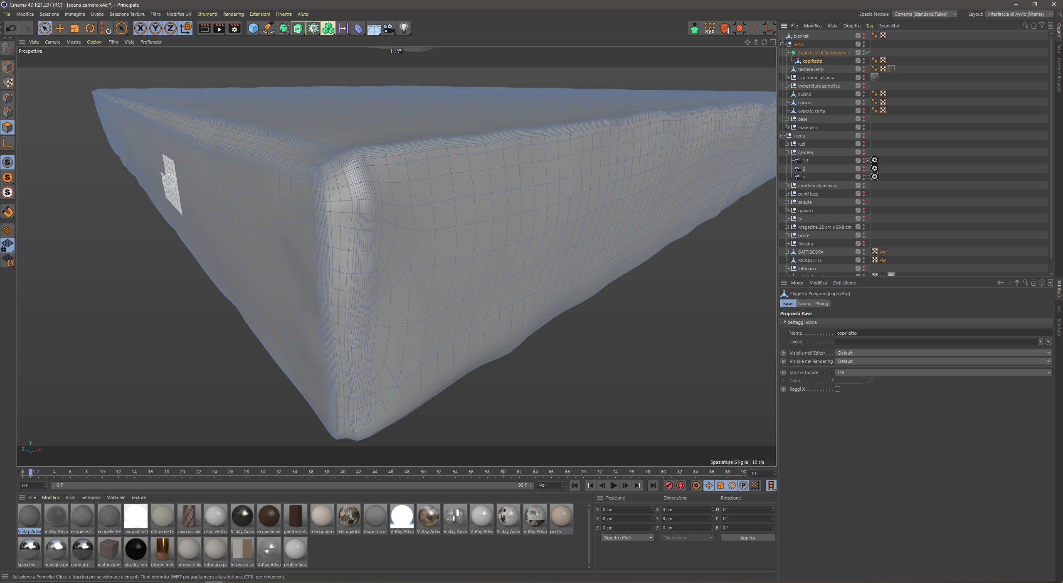Toggle Superficie di Suddivisione green checkmark
This screenshot has width=1063, height=583.
[x=868, y=53]
